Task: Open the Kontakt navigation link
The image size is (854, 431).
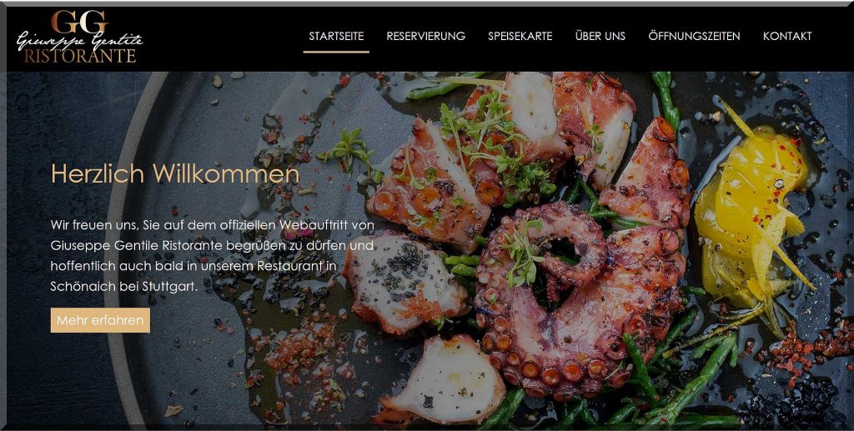Action: (787, 36)
